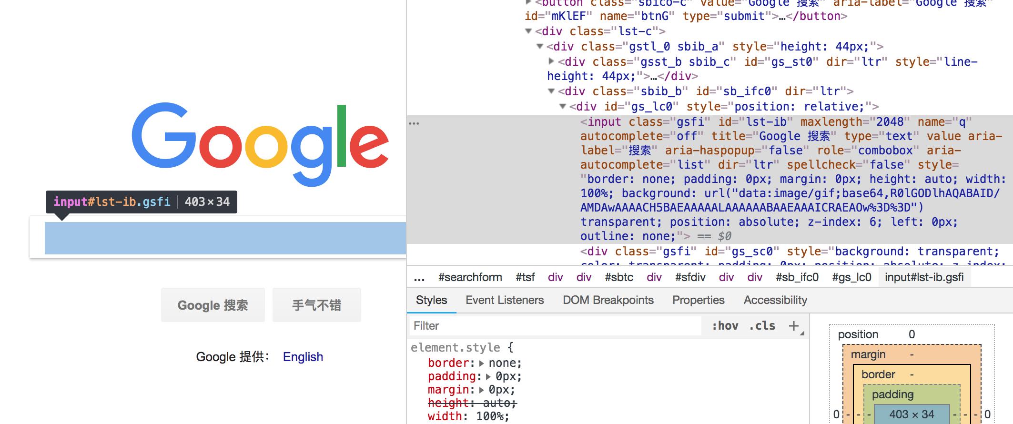Viewport: 1013px width, 424px height.
Task: Switch to the Styles tab
Action: coord(431,300)
